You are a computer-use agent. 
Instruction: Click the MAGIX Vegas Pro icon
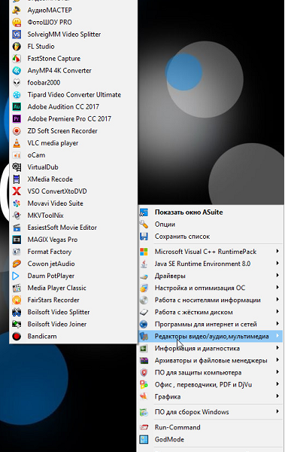point(17,240)
